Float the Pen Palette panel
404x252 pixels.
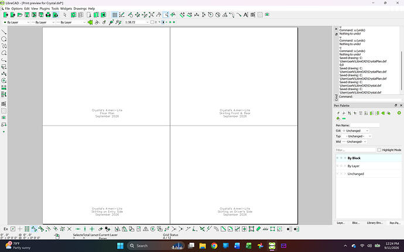pyautogui.click(x=396, y=106)
